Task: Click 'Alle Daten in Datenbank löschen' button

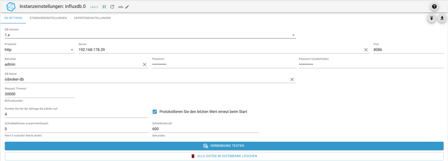Action: (x=224, y=156)
